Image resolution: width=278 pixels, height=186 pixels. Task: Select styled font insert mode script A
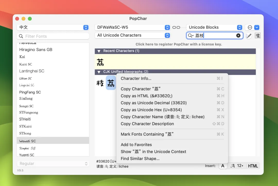(x=232, y=166)
